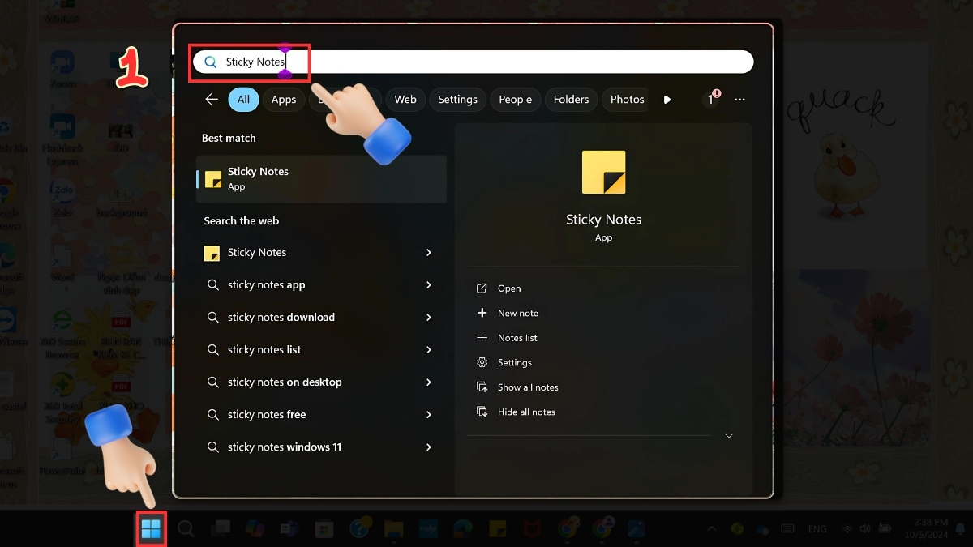
Task: Open Task View on the taskbar
Action: (x=221, y=529)
